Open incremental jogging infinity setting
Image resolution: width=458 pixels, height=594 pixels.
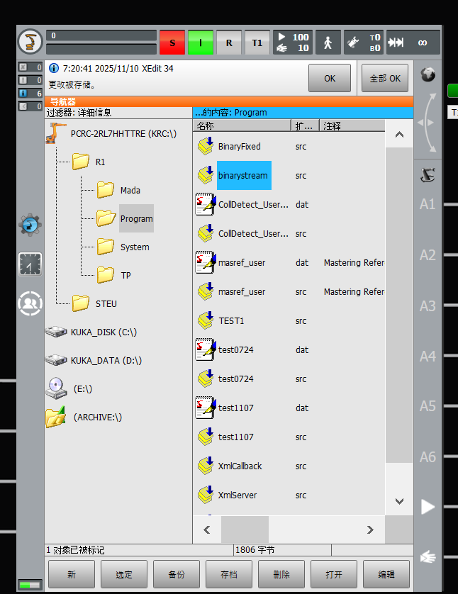[x=413, y=43]
